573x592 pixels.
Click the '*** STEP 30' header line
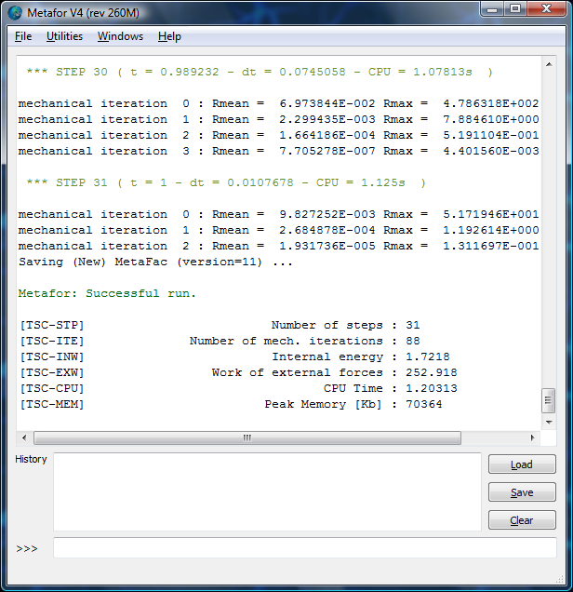(x=260, y=72)
